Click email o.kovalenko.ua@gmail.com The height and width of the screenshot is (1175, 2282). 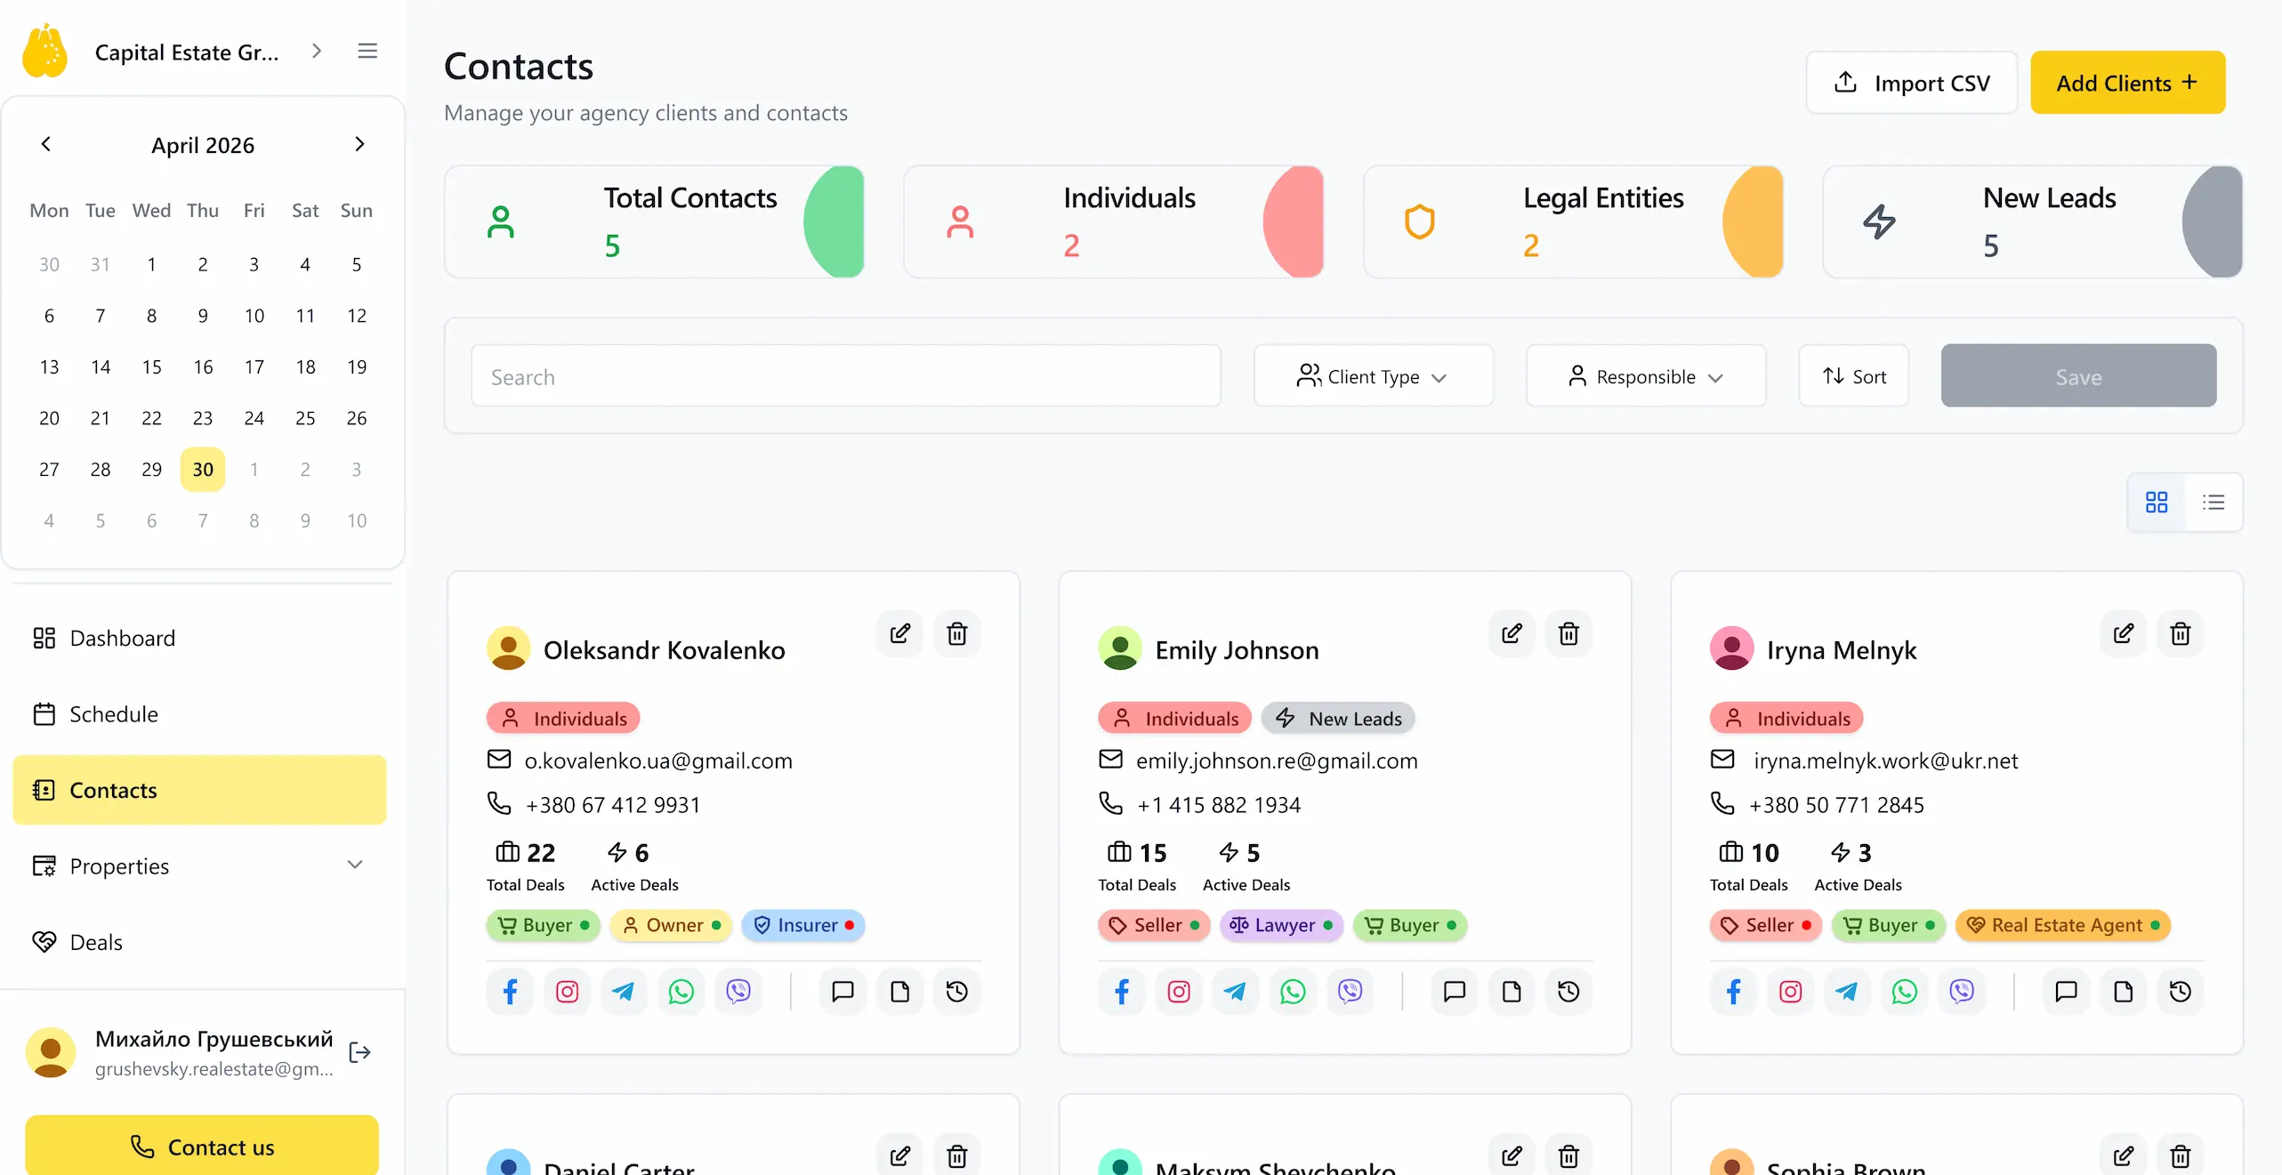[x=658, y=761]
